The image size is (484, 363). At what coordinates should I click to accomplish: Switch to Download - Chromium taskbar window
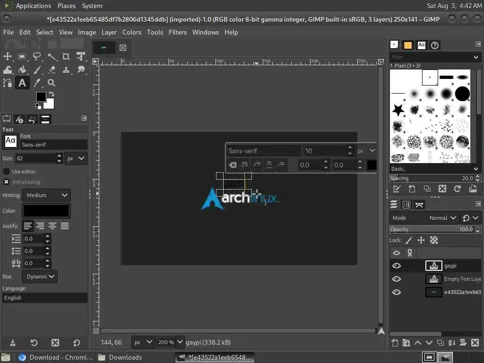coord(56,357)
